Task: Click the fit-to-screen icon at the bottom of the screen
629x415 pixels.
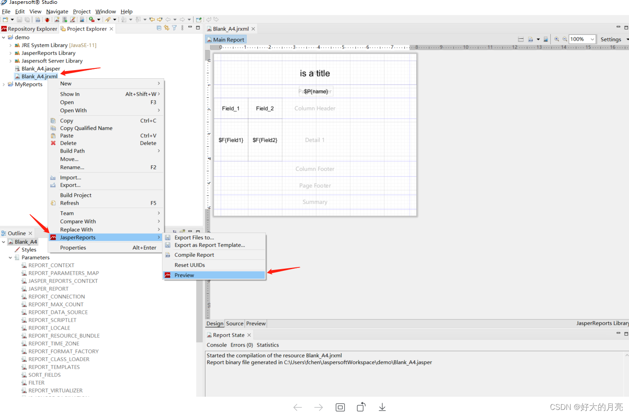Action: click(x=340, y=407)
